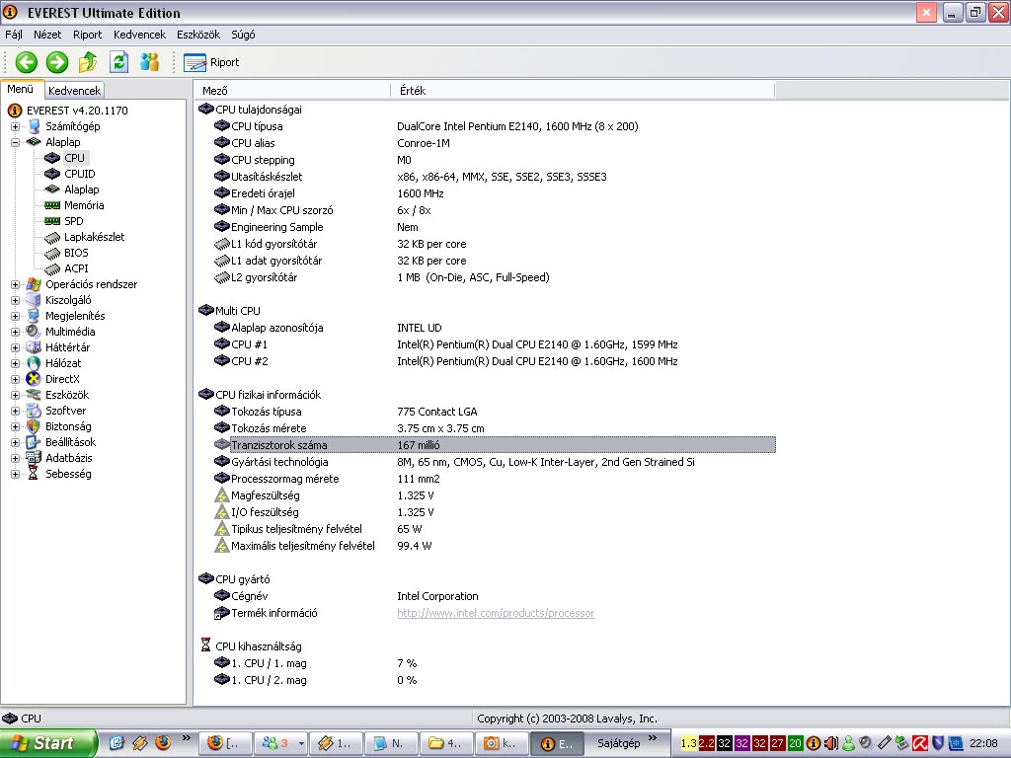Open the Fájl menu
The image size is (1011, 758).
(14, 35)
